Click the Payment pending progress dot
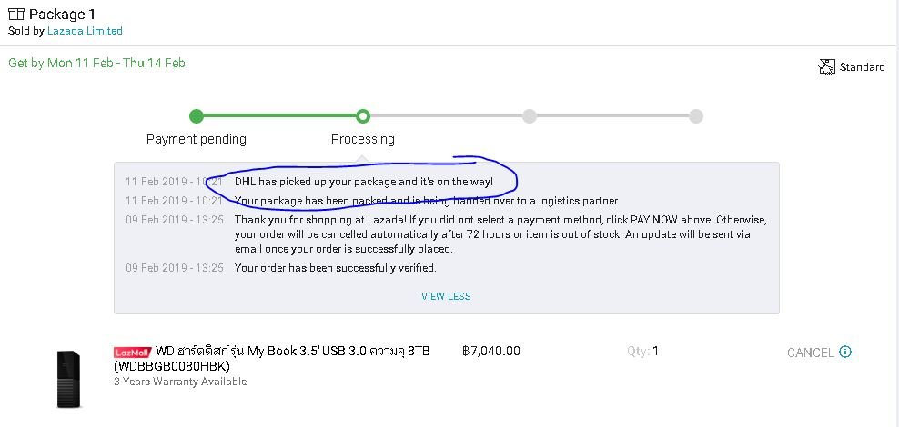Image resolution: width=899 pixels, height=427 pixels. [x=196, y=117]
